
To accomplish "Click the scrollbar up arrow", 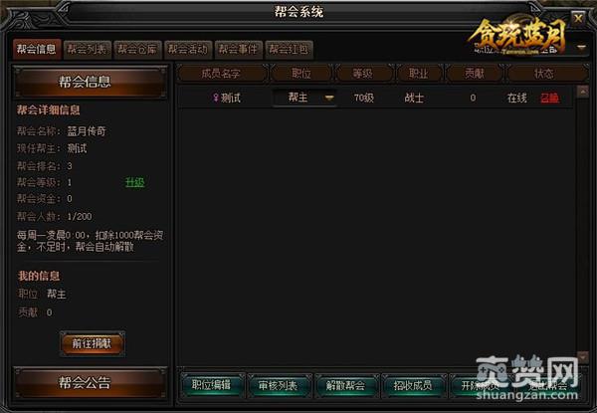I will pos(583,92).
